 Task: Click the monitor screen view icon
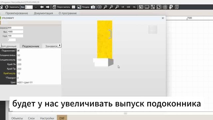tap(147, 7)
